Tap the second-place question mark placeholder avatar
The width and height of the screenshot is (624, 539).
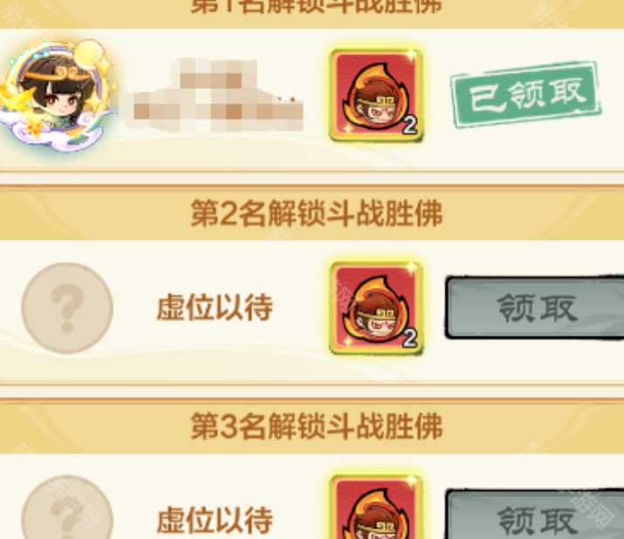point(67,308)
